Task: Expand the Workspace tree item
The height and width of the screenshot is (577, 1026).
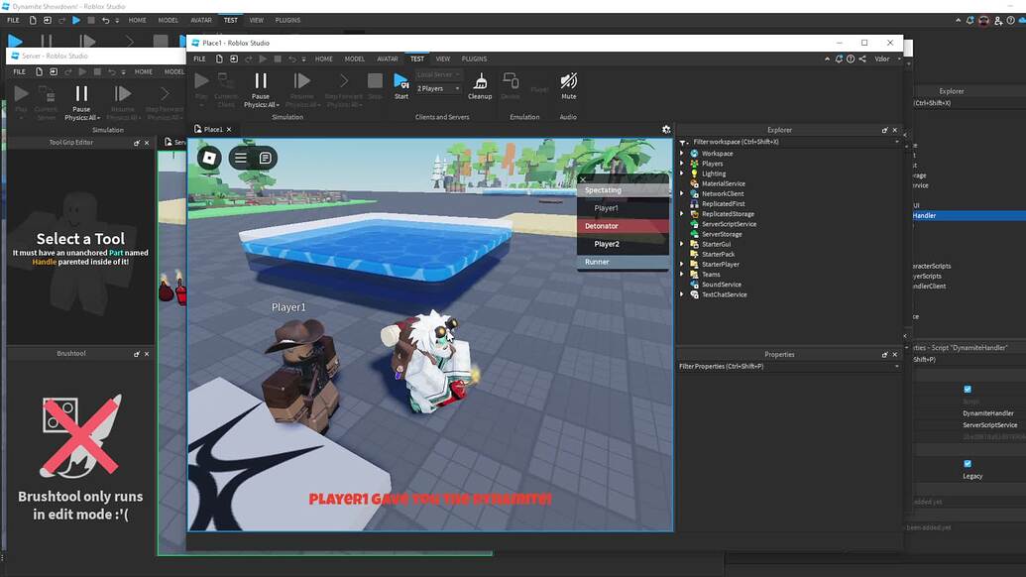Action: [x=680, y=153]
